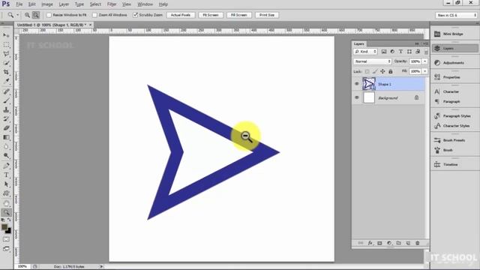The image size is (480, 270).
Task: Select the Spot Healing Brush tool
Action: pos(6,91)
